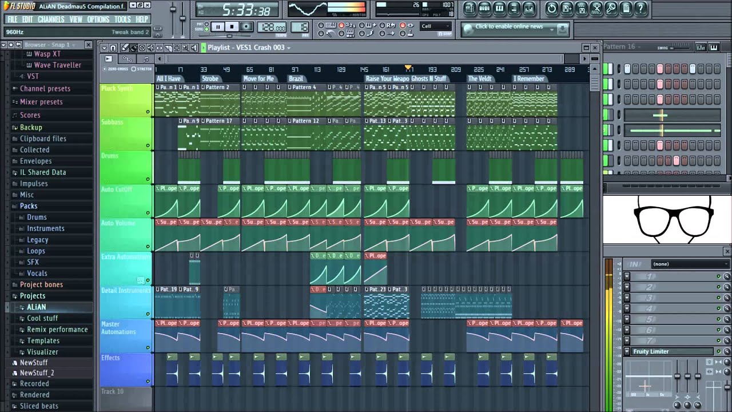Screen dimensions: 732x412
Task: Toggle the playlist snap magnet icon
Action: (x=113, y=47)
